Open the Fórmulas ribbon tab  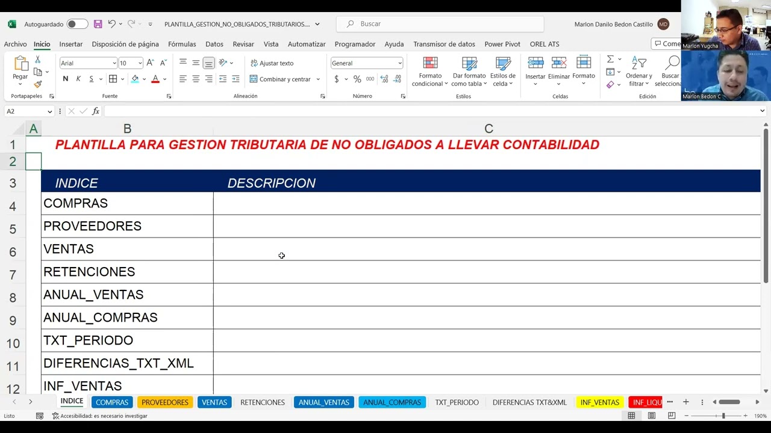click(182, 44)
